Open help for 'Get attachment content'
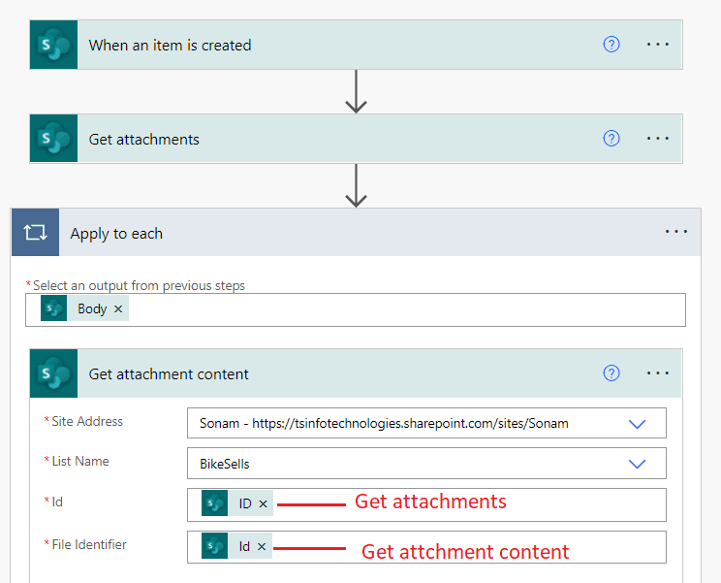This screenshot has width=721, height=583. pos(611,373)
